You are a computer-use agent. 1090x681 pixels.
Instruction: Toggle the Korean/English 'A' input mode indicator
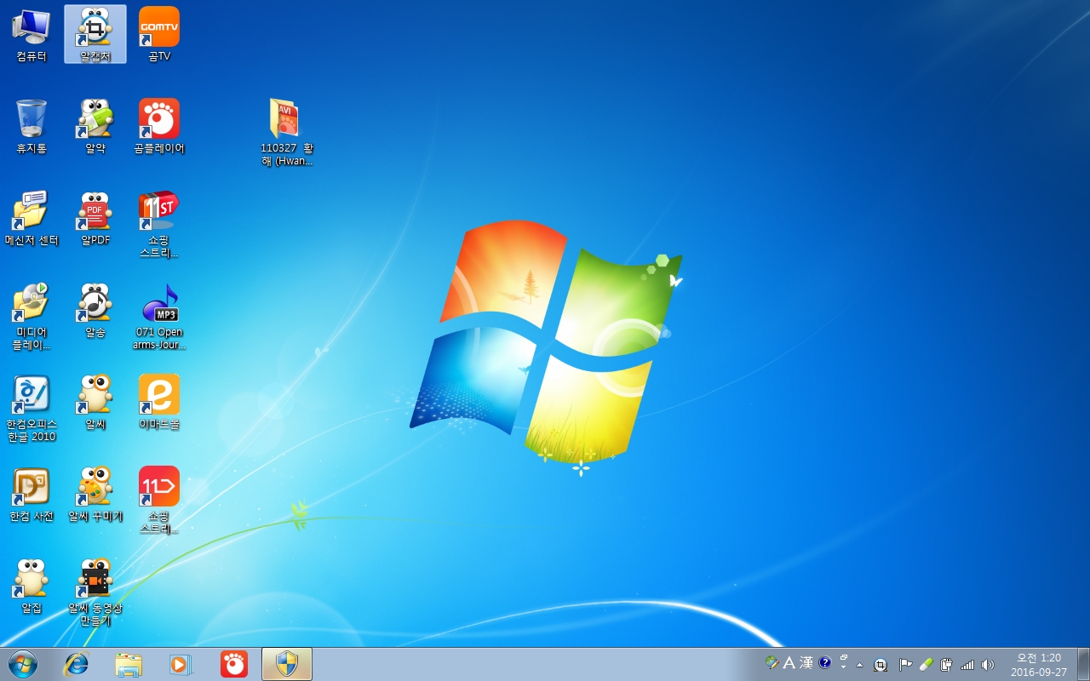coord(789,663)
